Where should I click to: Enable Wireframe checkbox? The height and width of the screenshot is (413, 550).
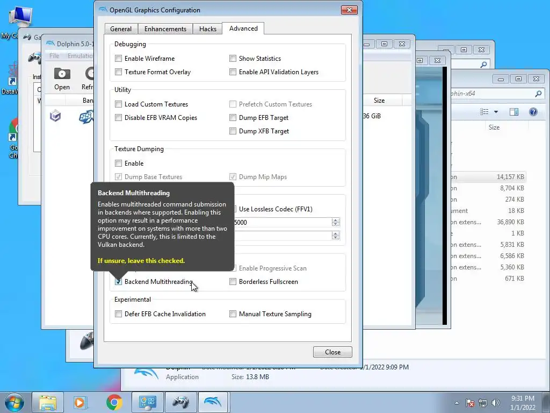(119, 59)
